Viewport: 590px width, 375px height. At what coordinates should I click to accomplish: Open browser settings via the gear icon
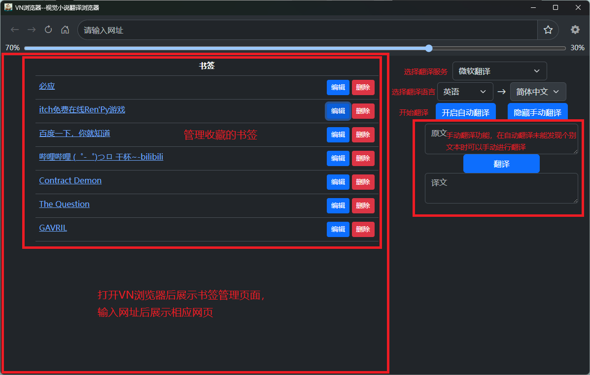[x=575, y=30]
